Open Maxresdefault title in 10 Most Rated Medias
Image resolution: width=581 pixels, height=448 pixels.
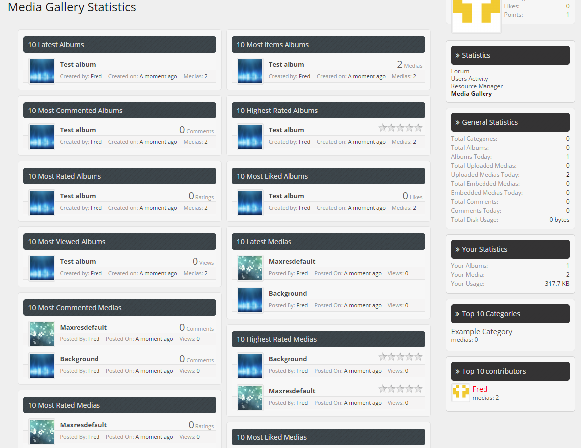click(x=84, y=425)
